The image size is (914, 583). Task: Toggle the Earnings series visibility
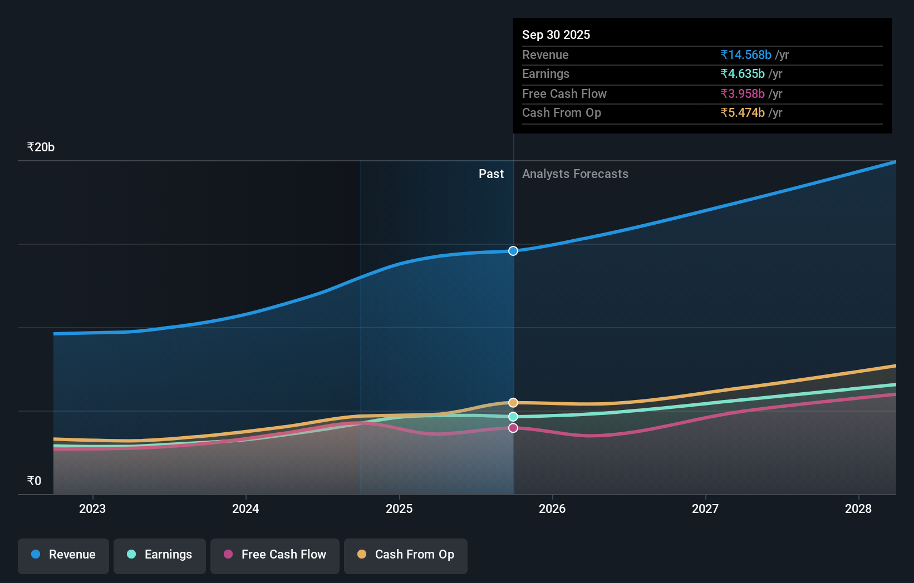coord(160,555)
